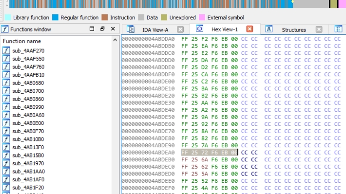Click the Hex View-1 tab icon
This screenshot has height=194, width=346.
tap(199, 29)
